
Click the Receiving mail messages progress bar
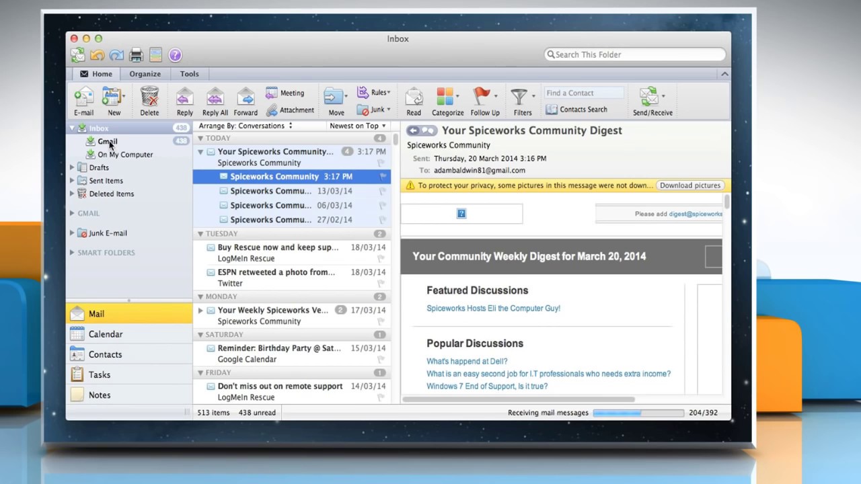638,413
